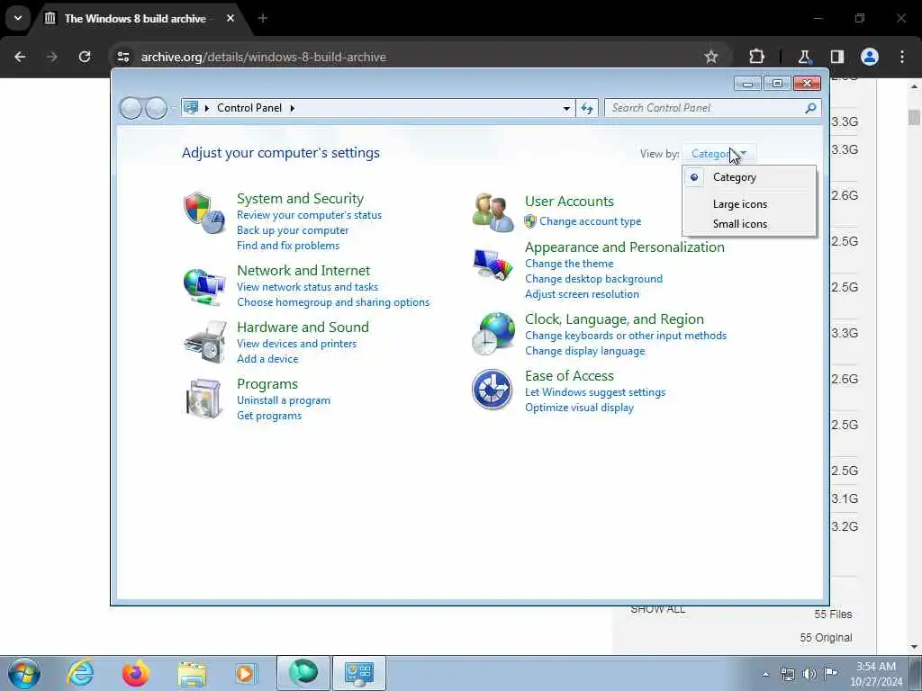Click the Ease of Access icon
The height and width of the screenshot is (691, 922).
point(493,390)
